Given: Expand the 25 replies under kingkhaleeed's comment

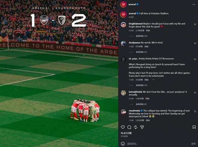Looking at the screenshot, I should tap(142, 36).
